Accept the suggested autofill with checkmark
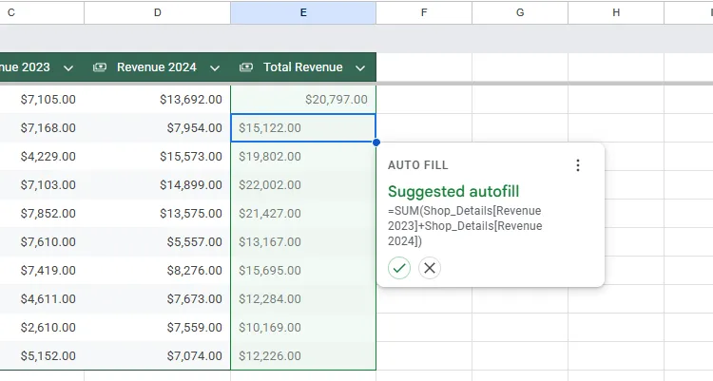 point(399,268)
